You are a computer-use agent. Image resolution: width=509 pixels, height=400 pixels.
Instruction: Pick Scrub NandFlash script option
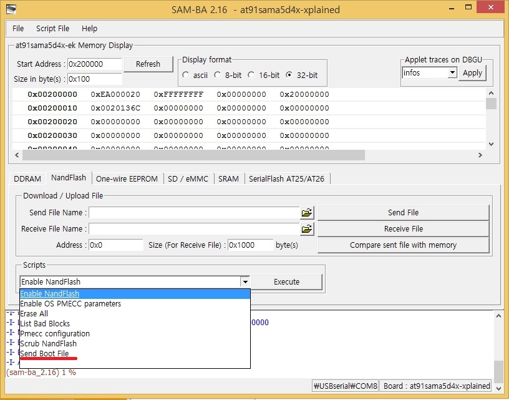48,344
